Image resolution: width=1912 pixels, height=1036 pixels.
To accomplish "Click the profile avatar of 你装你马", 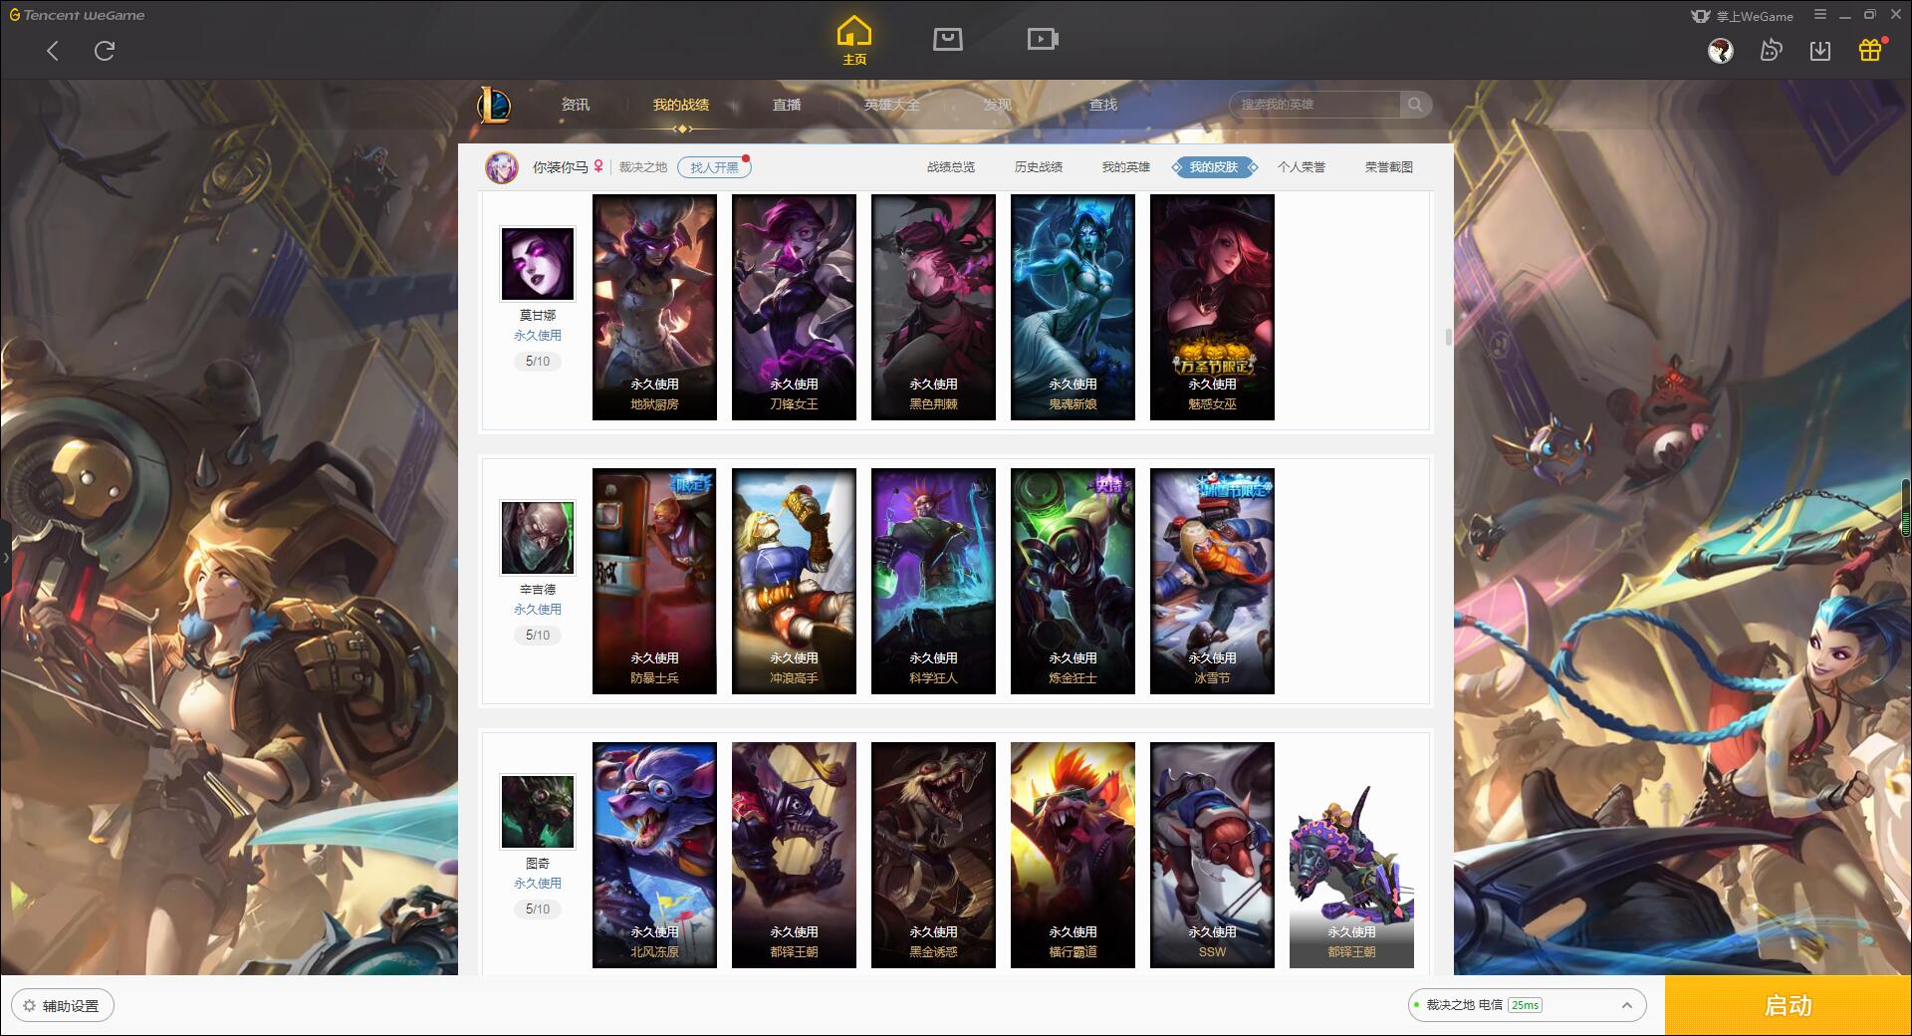I will pyautogui.click(x=502, y=167).
